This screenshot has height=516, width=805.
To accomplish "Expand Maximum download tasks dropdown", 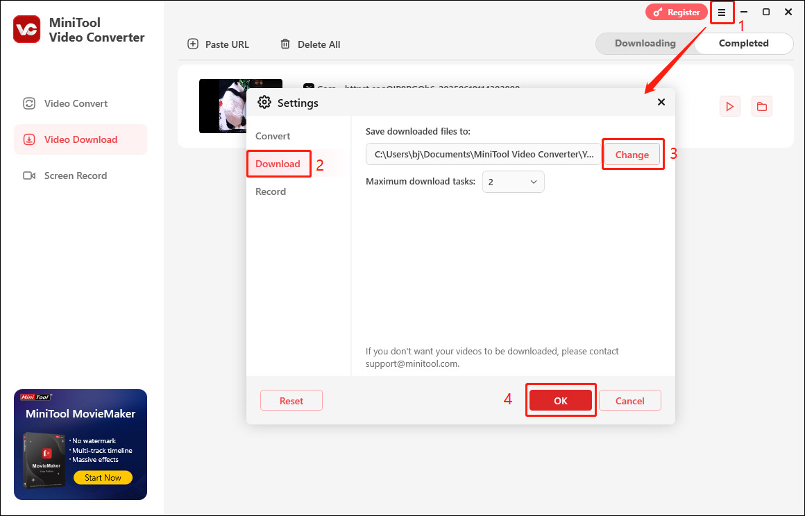I will [x=513, y=182].
